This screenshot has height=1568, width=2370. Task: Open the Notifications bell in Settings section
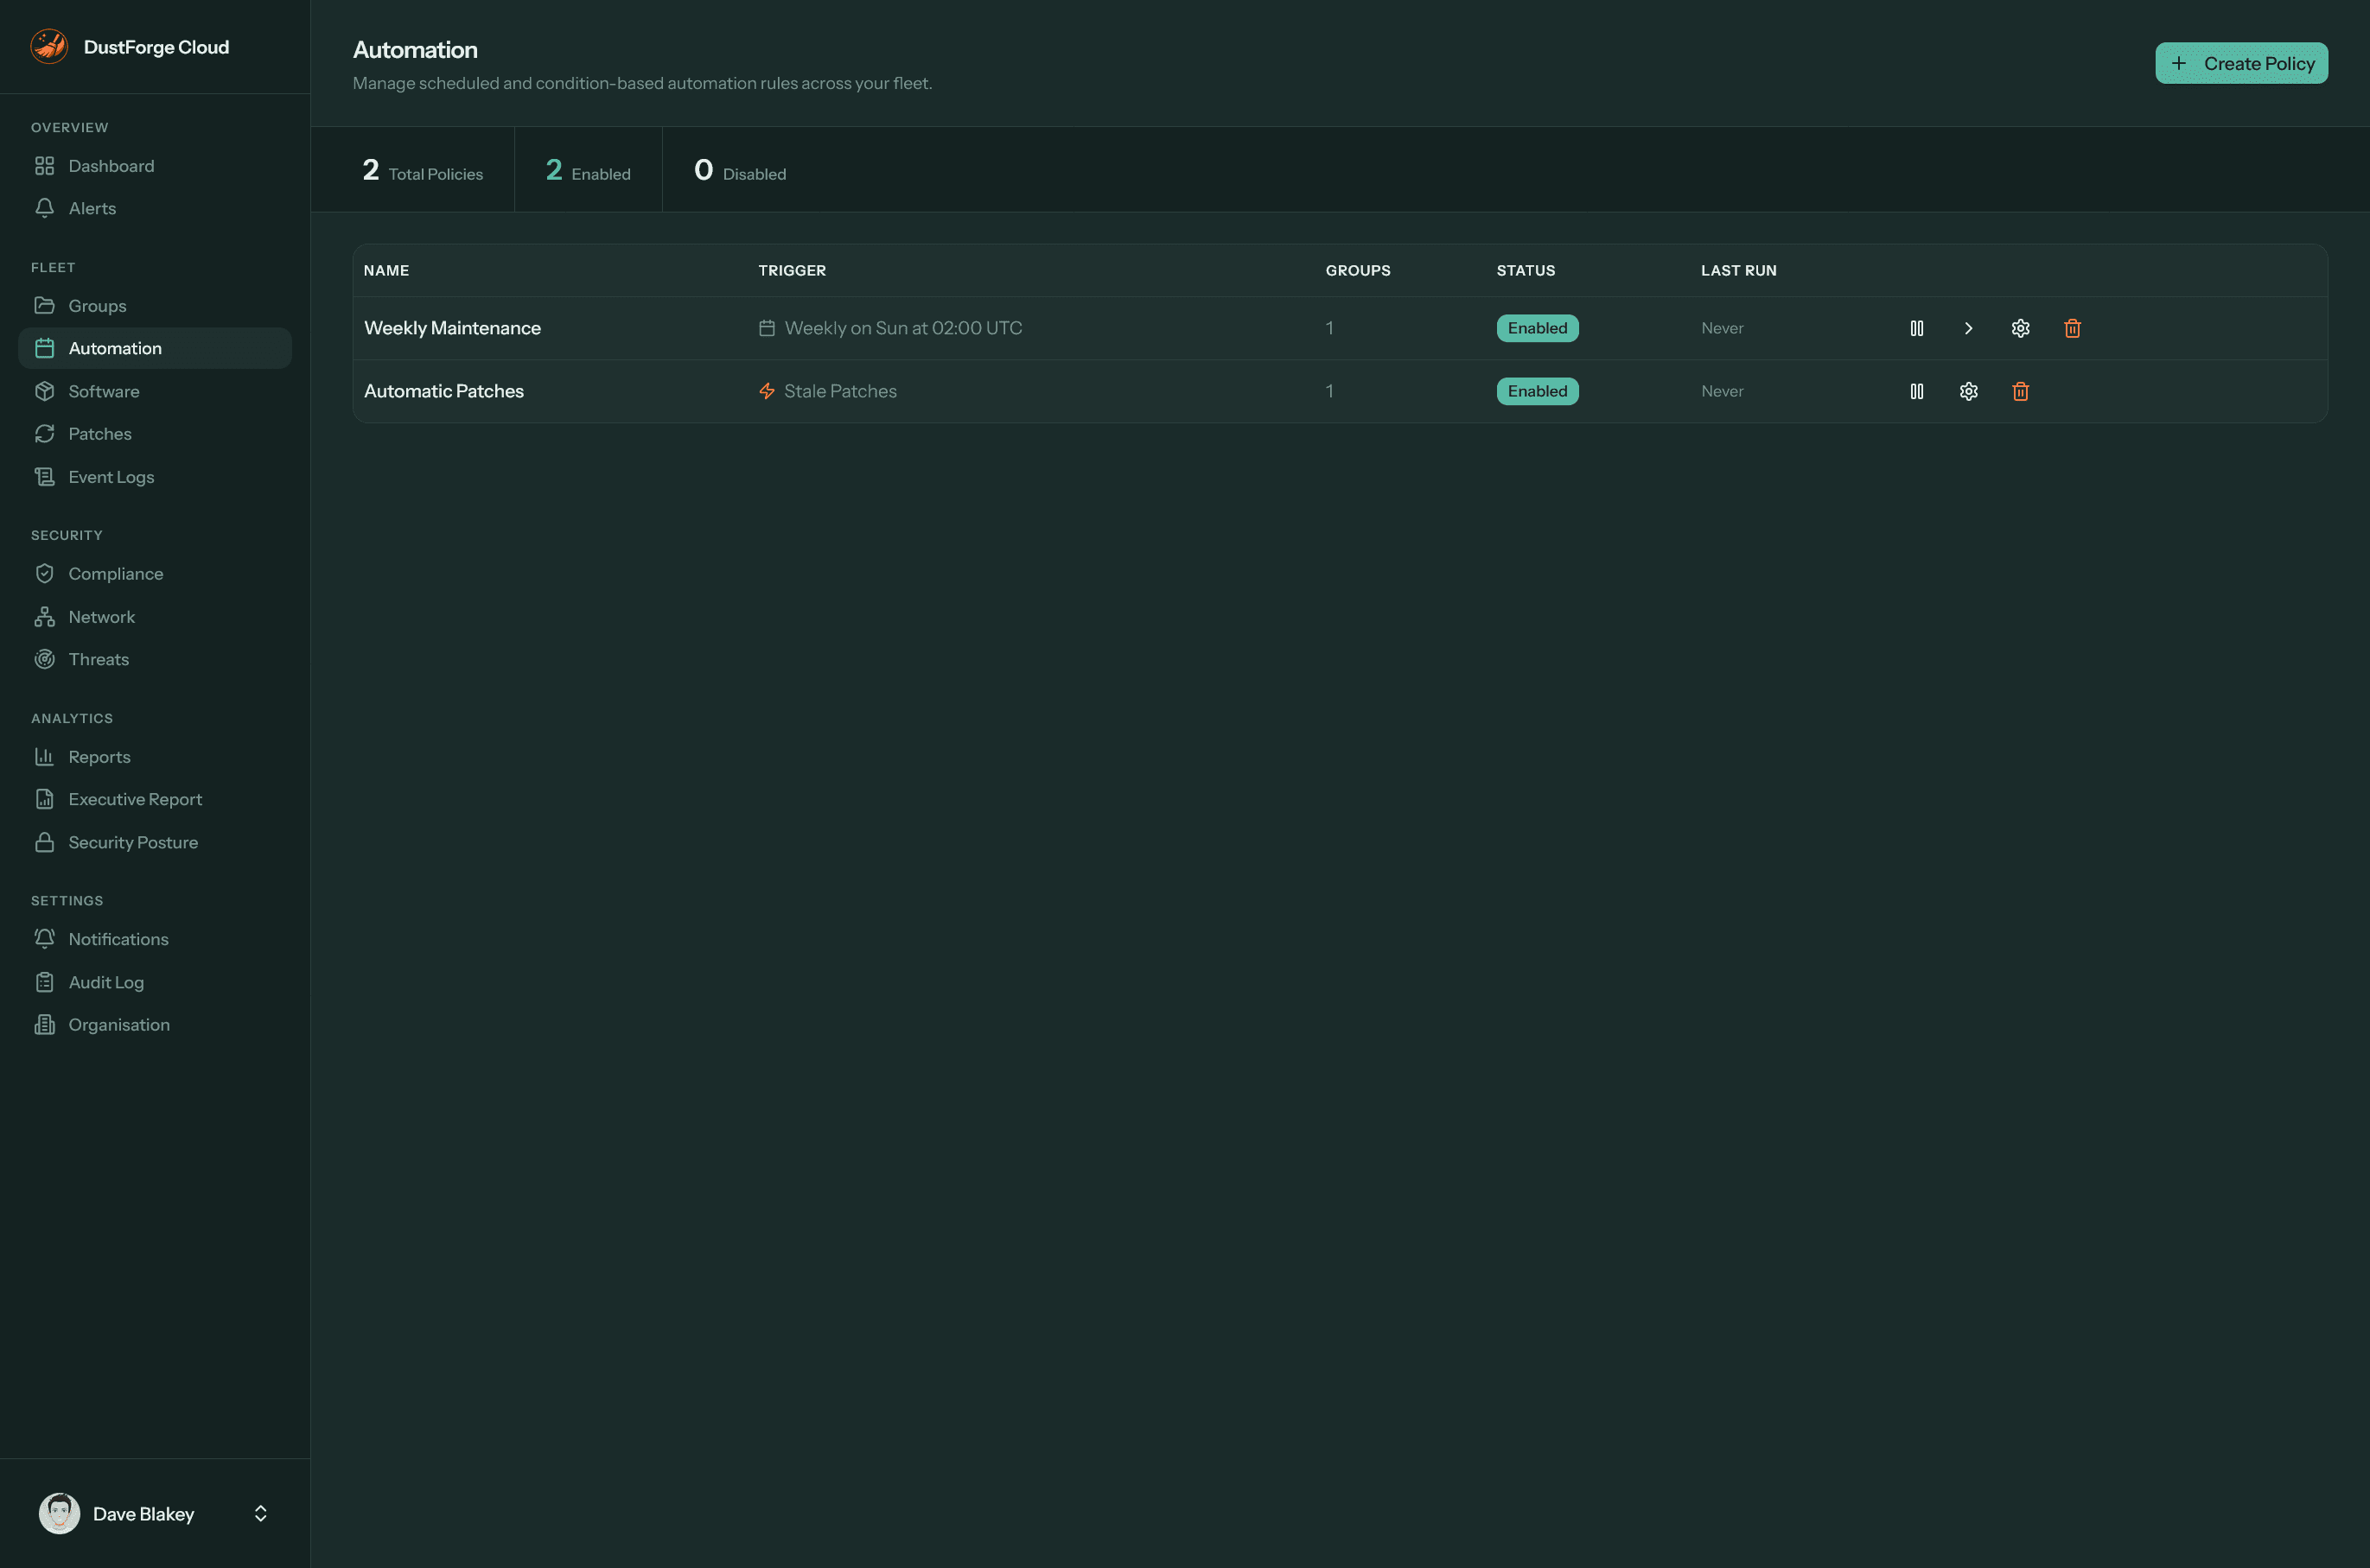click(45, 938)
